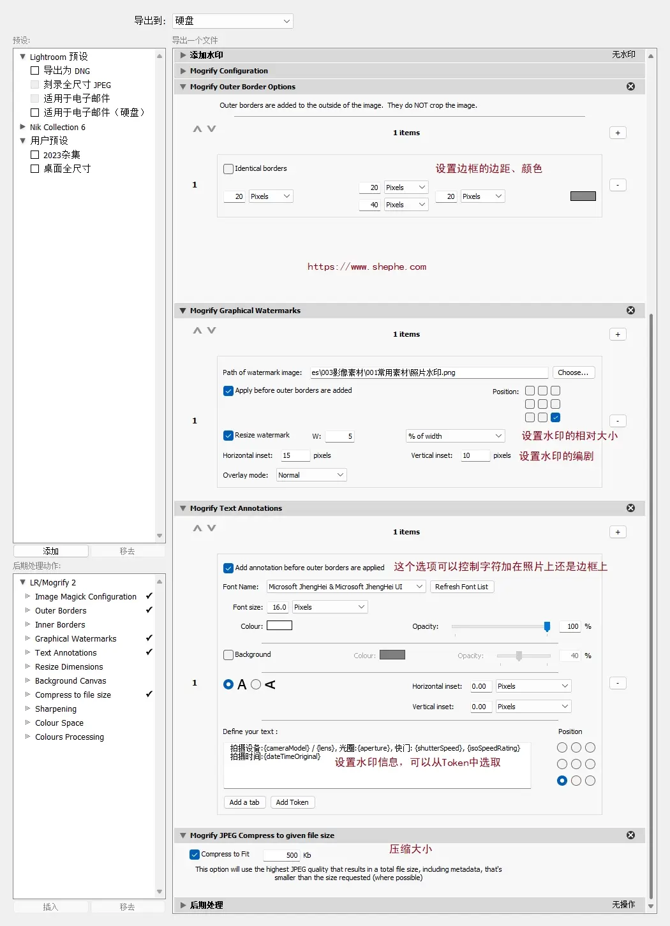Remove the Mogrify Graphical Watermarks section
The width and height of the screenshot is (670, 926).
point(630,311)
